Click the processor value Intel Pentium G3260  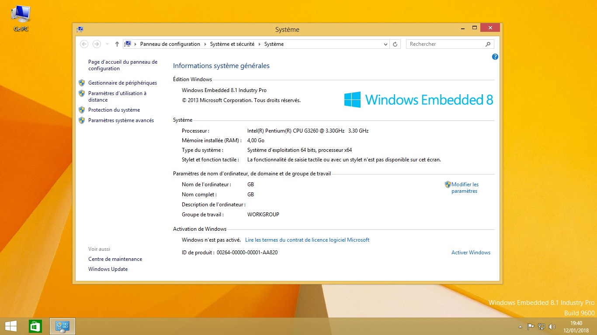coord(308,131)
